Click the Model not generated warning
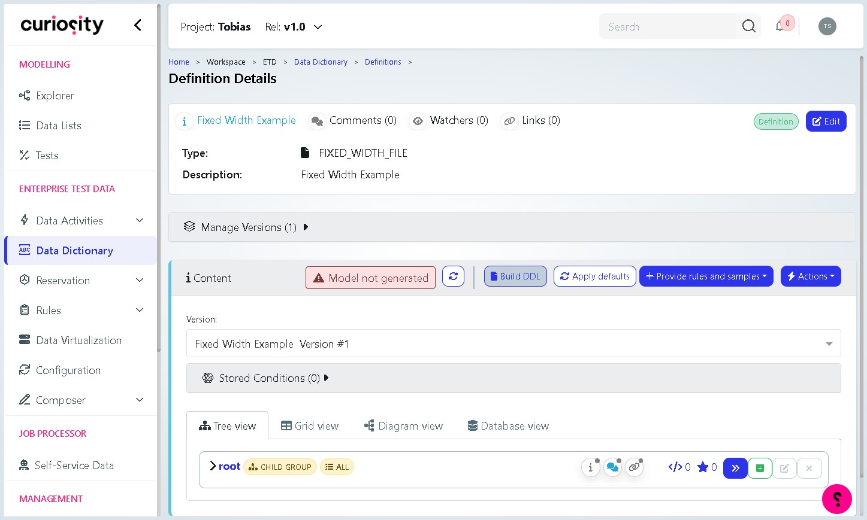The image size is (867, 520). pyautogui.click(x=370, y=278)
